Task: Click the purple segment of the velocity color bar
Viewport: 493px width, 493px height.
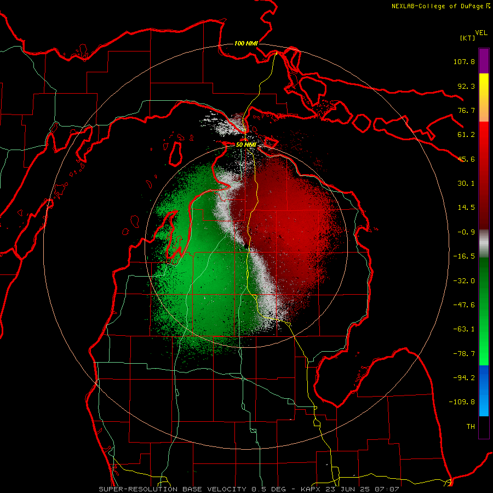Action: click(x=484, y=61)
